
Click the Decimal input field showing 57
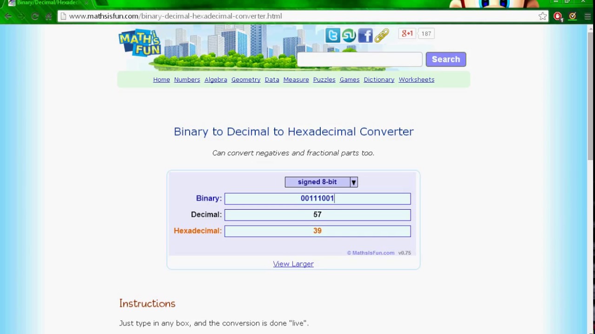tap(317, 215)
